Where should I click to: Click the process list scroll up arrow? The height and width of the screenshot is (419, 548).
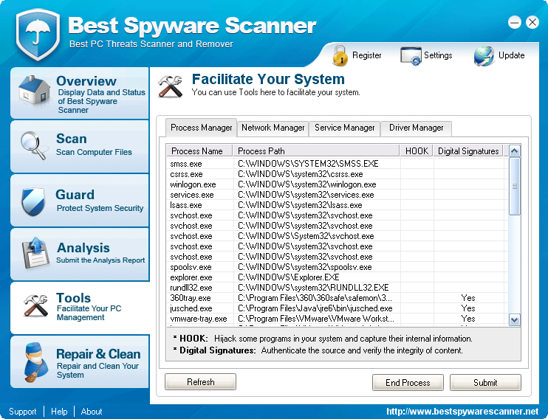(515, 150)
